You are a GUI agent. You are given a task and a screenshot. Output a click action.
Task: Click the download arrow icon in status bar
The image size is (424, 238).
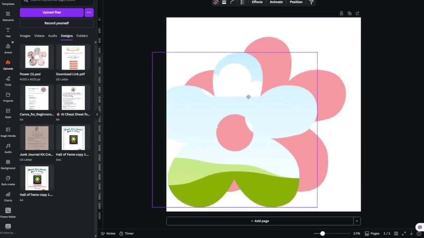(411, 233)
